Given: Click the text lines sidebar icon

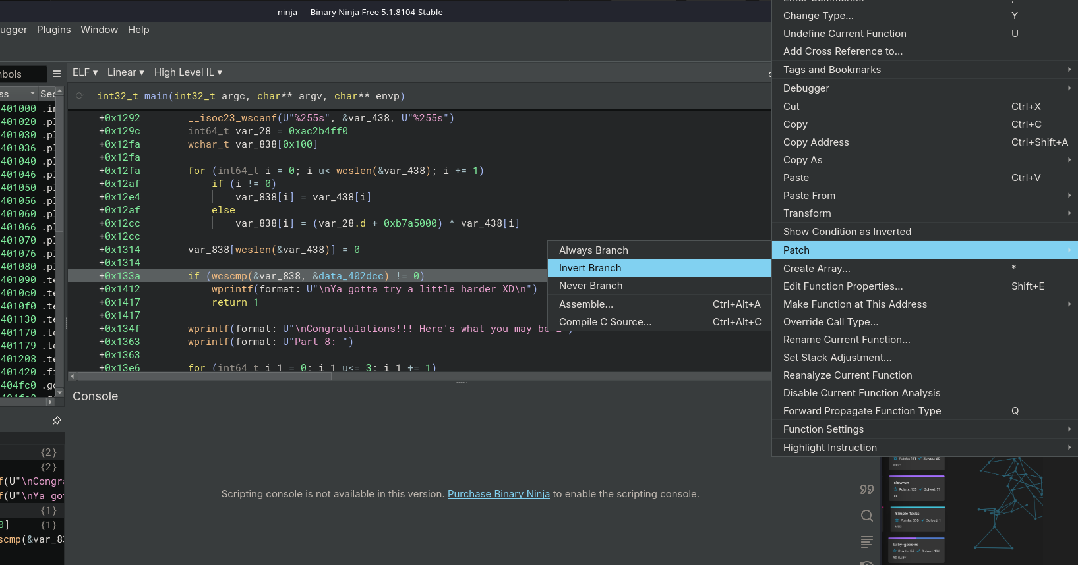Looking at the screenshot, I should pyautogui.click(x=866, y=542).
